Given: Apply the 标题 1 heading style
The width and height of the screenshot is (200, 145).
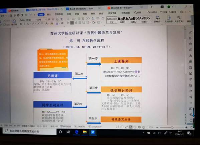Looking at the screenshot, I should [123, 20].
